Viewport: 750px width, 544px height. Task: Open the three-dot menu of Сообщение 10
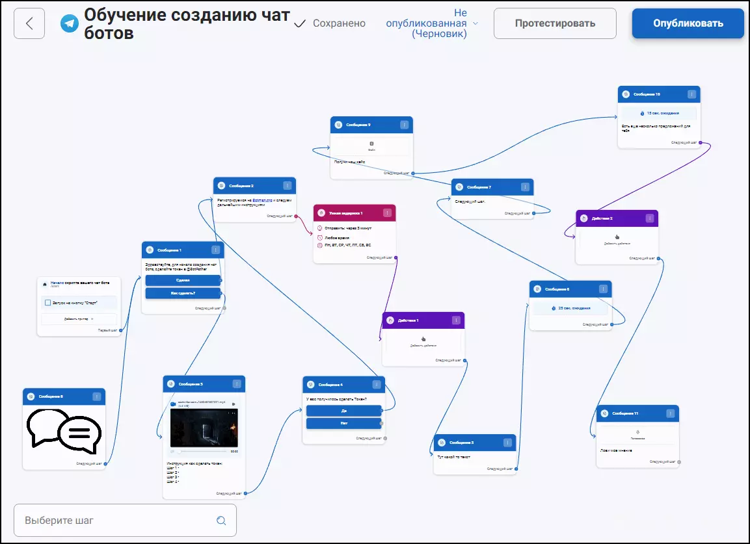691,94
